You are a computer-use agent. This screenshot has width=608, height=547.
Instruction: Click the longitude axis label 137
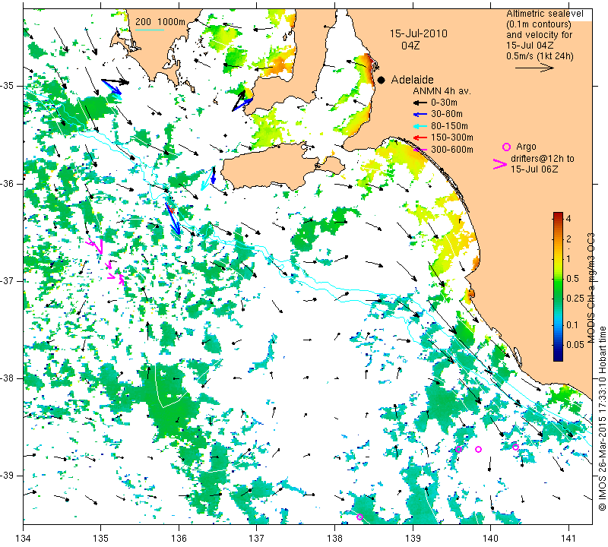[256, 539]
